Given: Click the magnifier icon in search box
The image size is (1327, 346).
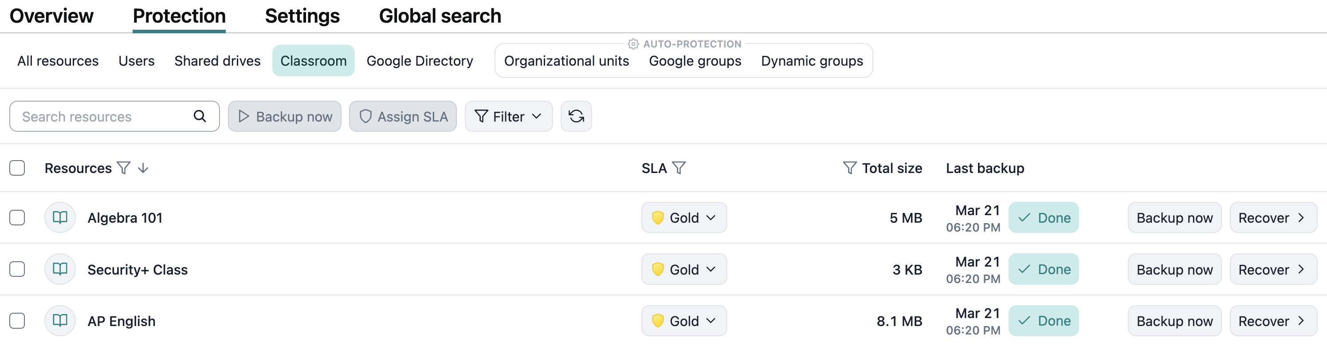Looking at the screenshot, I should pyautogui.click(x=200, y=116).
